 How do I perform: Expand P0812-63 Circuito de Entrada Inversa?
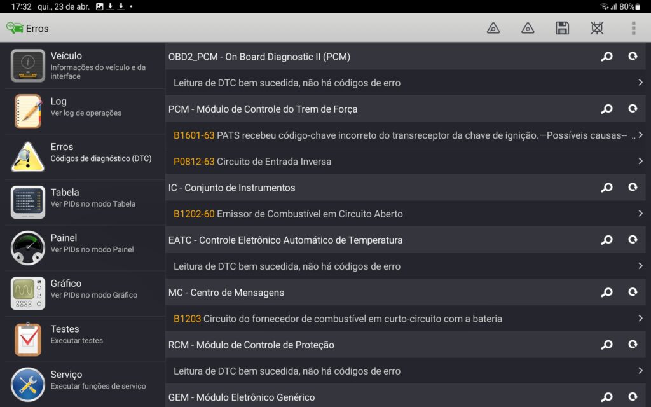coord(407,162)
